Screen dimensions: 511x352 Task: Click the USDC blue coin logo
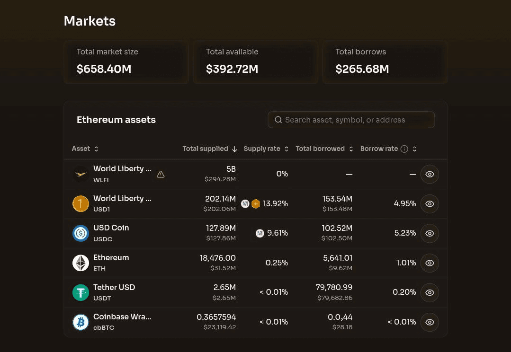81,233
